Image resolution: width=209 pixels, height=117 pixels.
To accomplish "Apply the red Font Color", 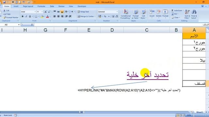I will 47,17.
